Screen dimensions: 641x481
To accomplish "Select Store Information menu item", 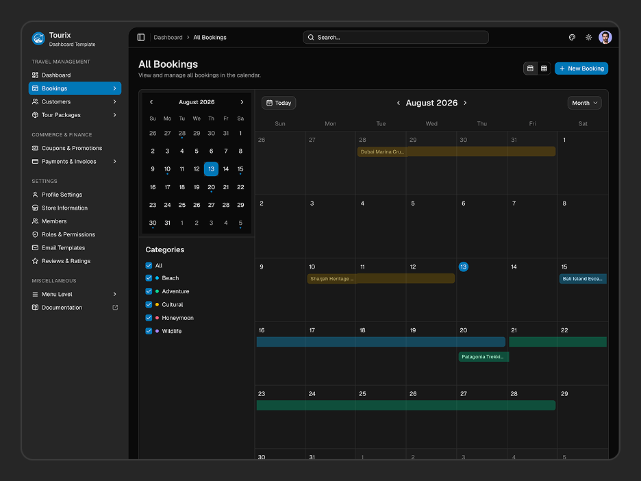I will click(75, 208).
